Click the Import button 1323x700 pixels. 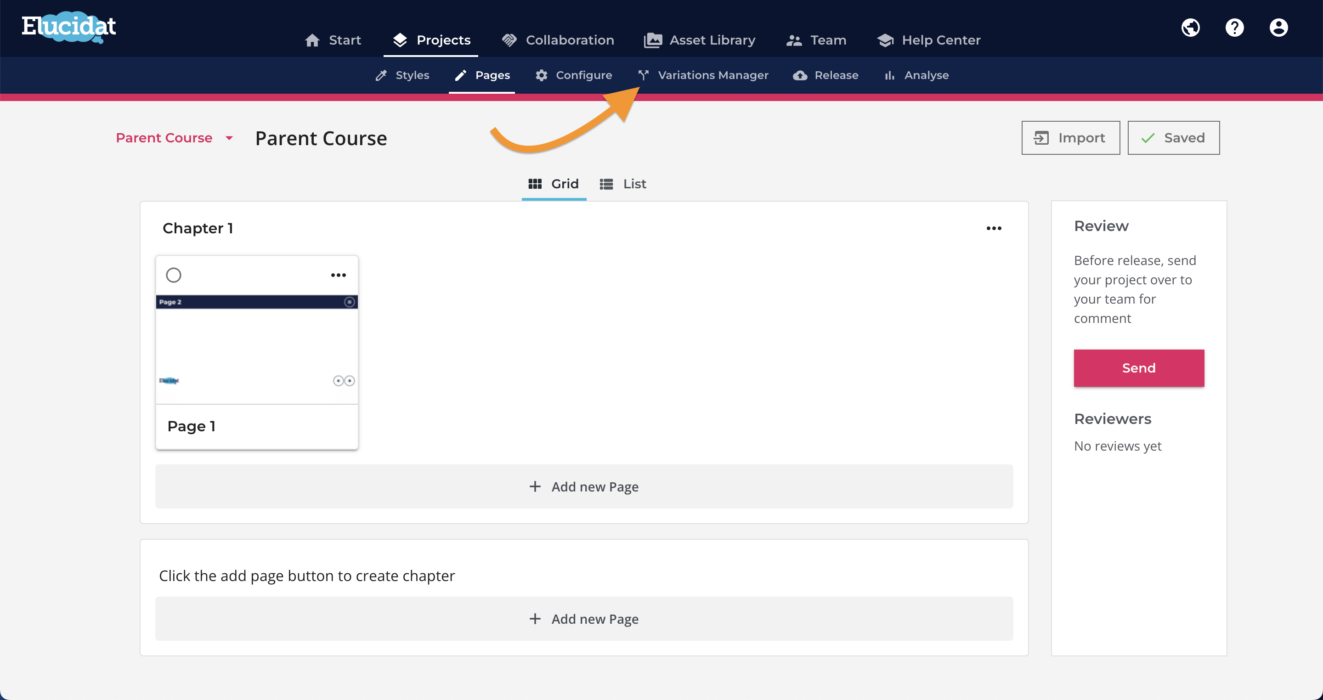tap(1070, 138)
